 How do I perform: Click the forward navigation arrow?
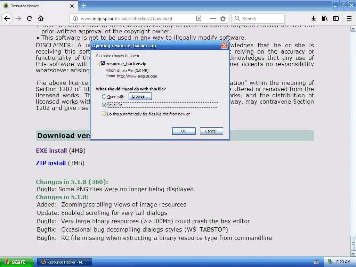coord(18,18)
